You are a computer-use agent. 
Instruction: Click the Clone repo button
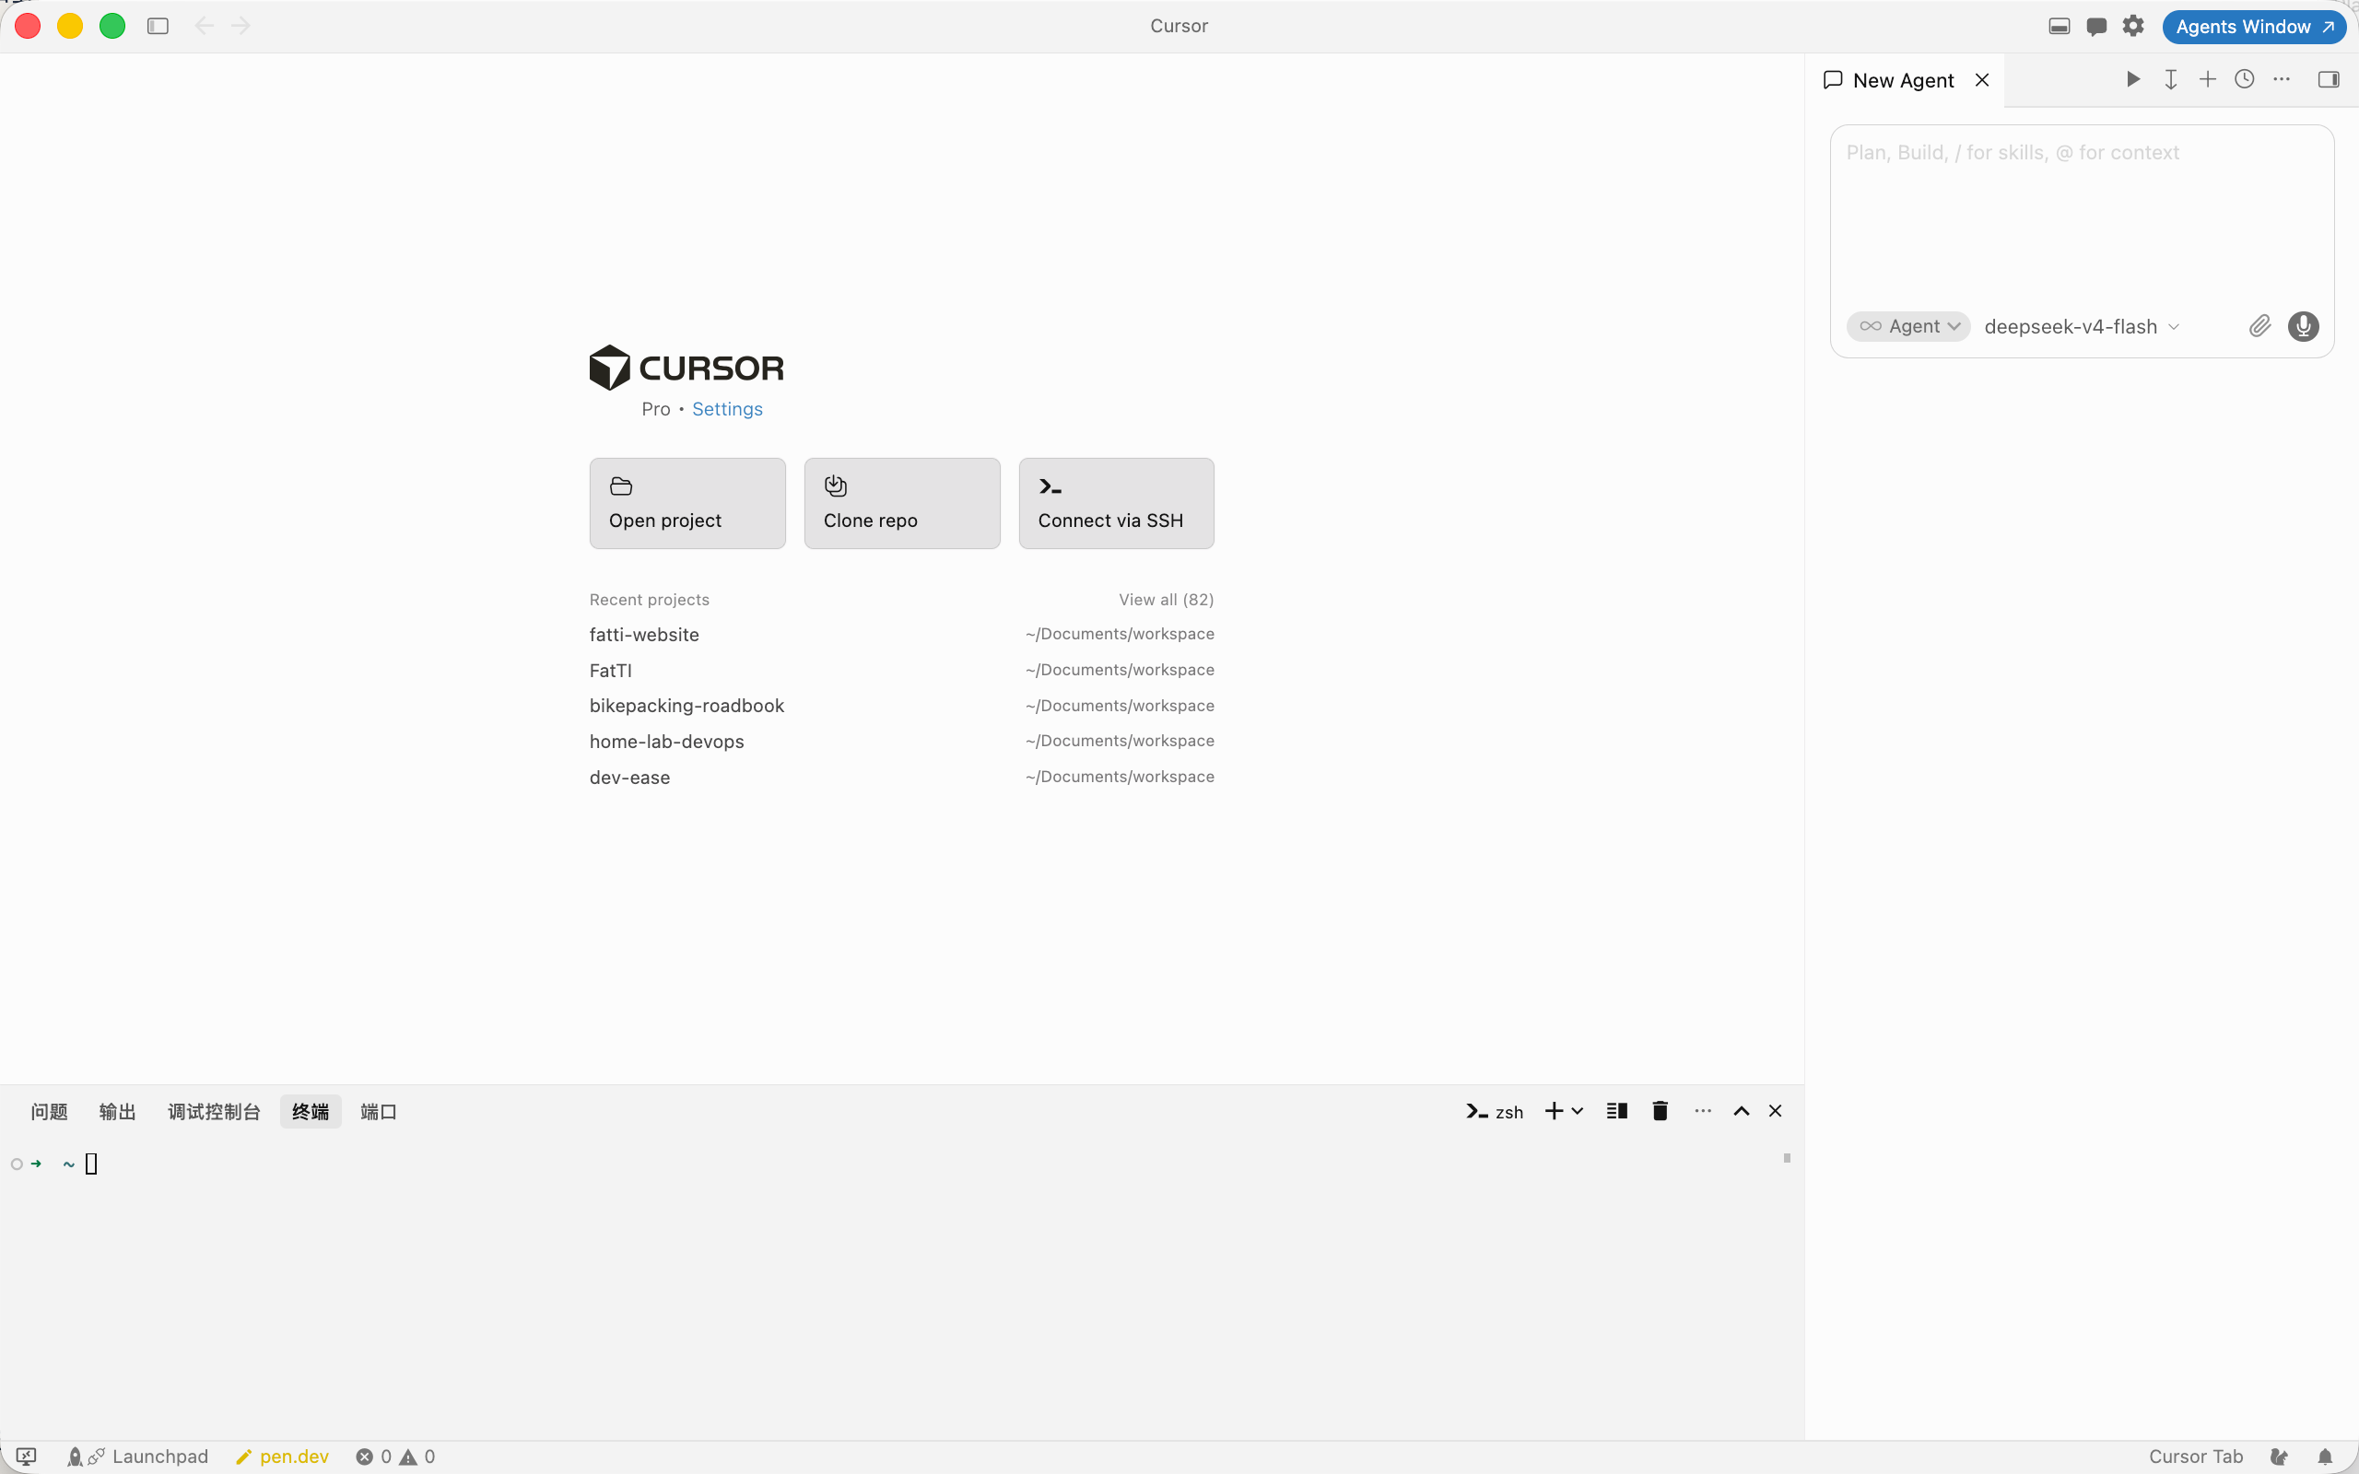coord(902,503)
